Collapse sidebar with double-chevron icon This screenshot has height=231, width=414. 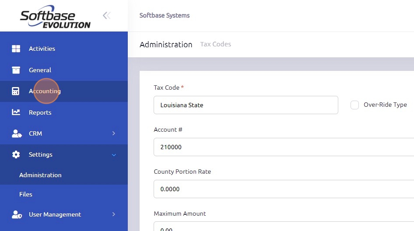107,16
